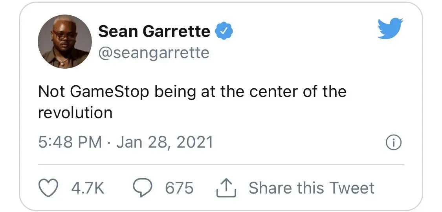
Task: Open Sean Garrette's profile picture
Action: 65,41
